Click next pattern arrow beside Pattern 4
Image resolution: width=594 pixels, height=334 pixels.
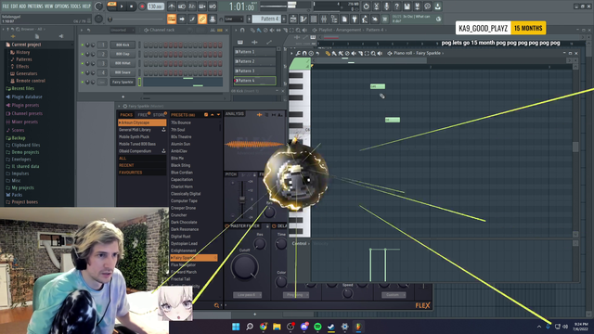pyautogui.click(x=284, y=19)
